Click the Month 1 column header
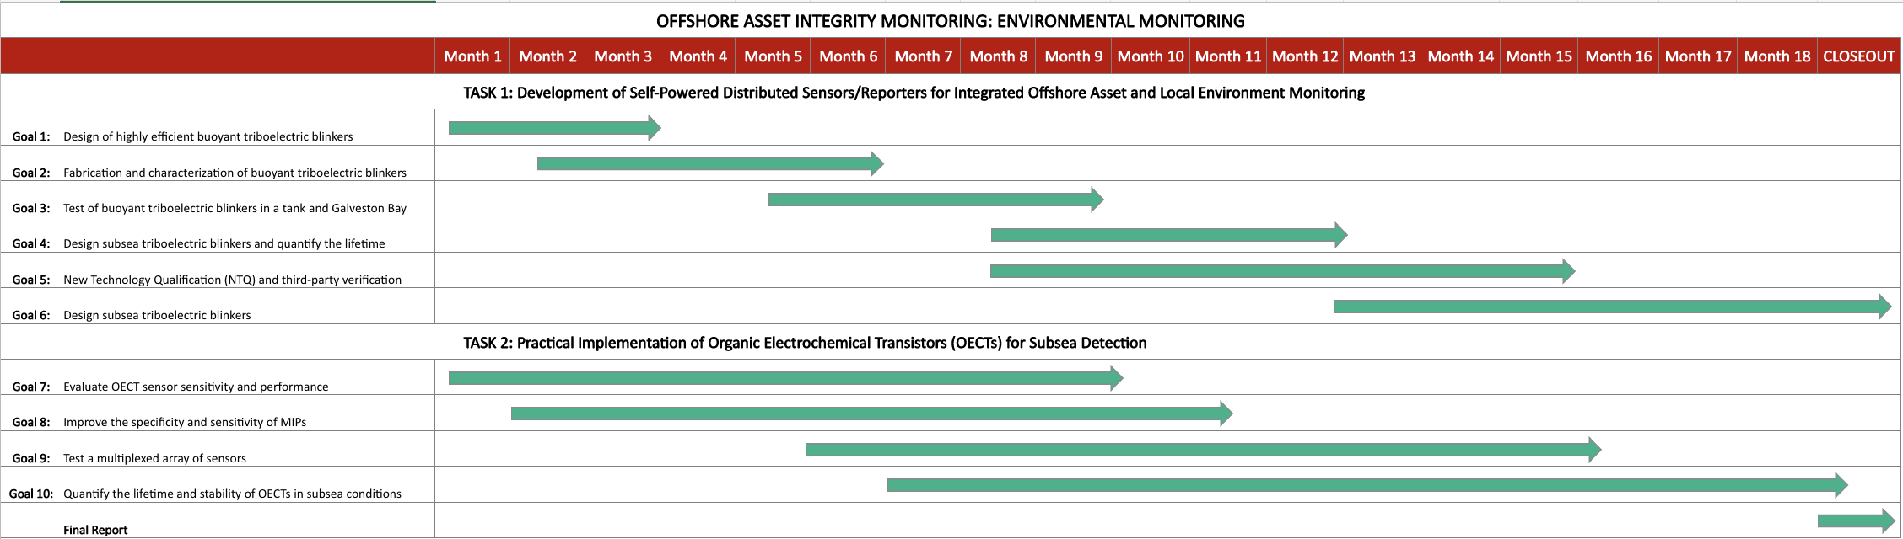Screen dimensions: 1903x539 (x=472, y=56)
